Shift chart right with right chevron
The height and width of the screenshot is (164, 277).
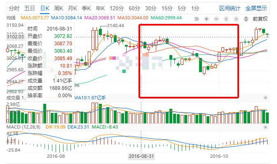[x=236, y=19]
